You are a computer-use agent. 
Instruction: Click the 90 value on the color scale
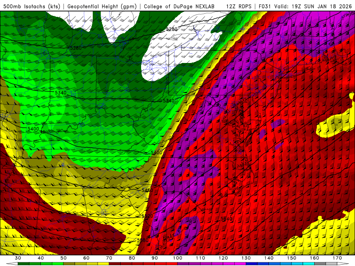pyautogui.click(x=155, y=258)
